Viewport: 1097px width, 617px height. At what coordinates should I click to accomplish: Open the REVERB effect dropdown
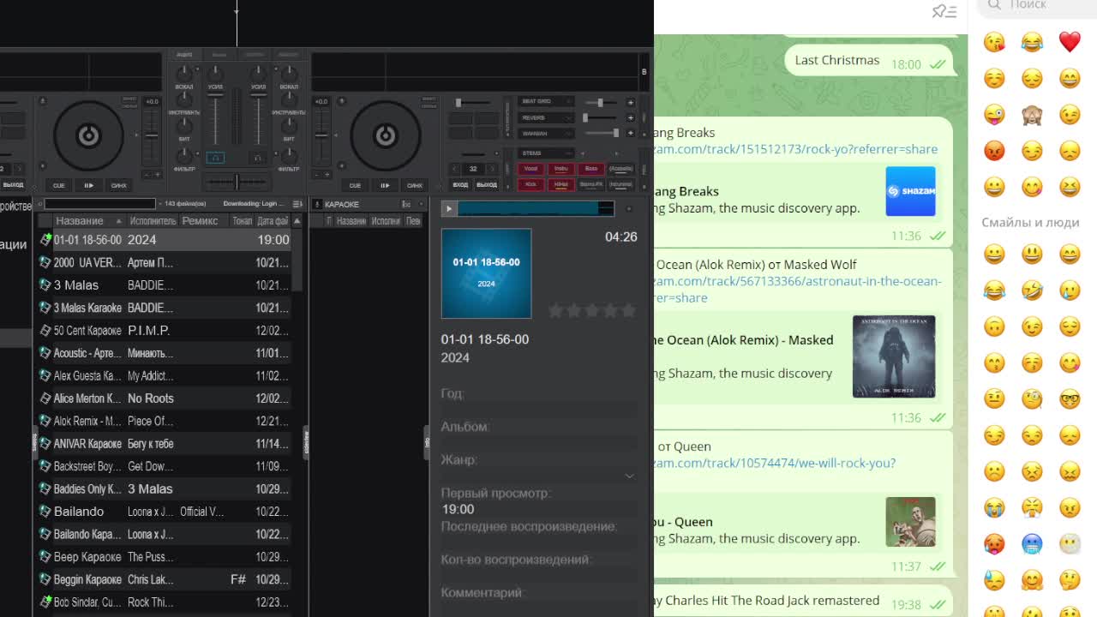point(545,117)
